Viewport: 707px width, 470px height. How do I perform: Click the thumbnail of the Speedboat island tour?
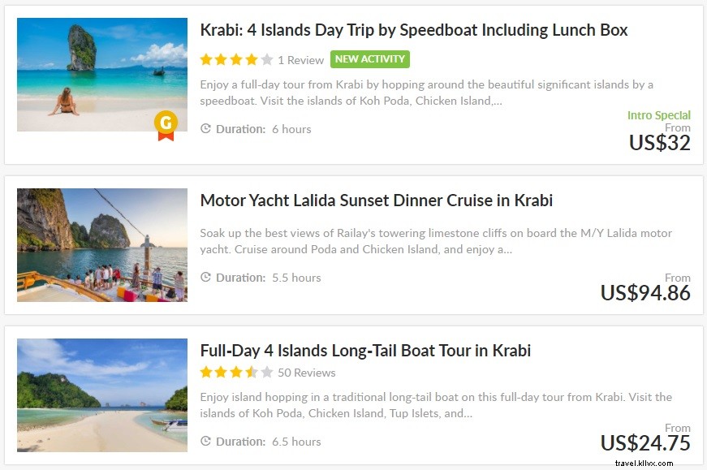tap(101, 75)
